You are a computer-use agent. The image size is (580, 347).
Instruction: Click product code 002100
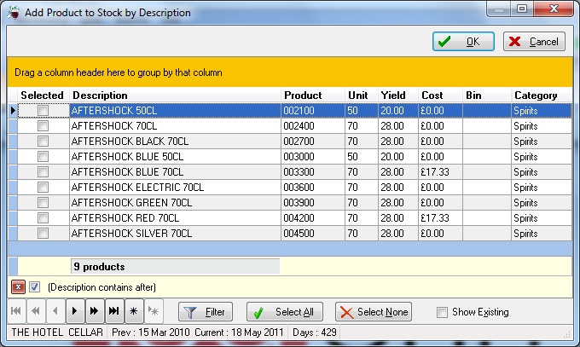pyautogui.click(x=313, y=110)
